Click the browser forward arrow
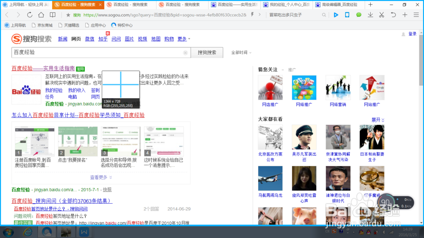 pos(18,15)
